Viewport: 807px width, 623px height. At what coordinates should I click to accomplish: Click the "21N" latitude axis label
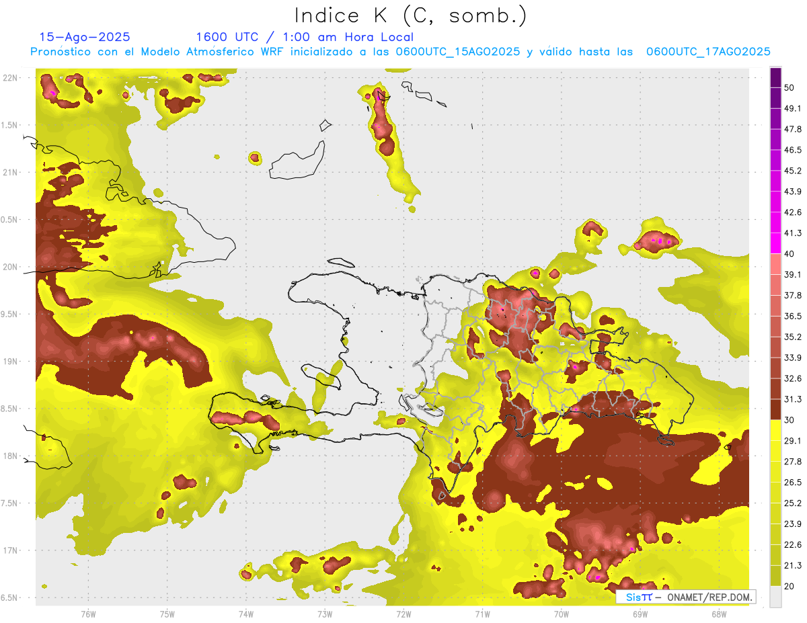pos(11,173)
